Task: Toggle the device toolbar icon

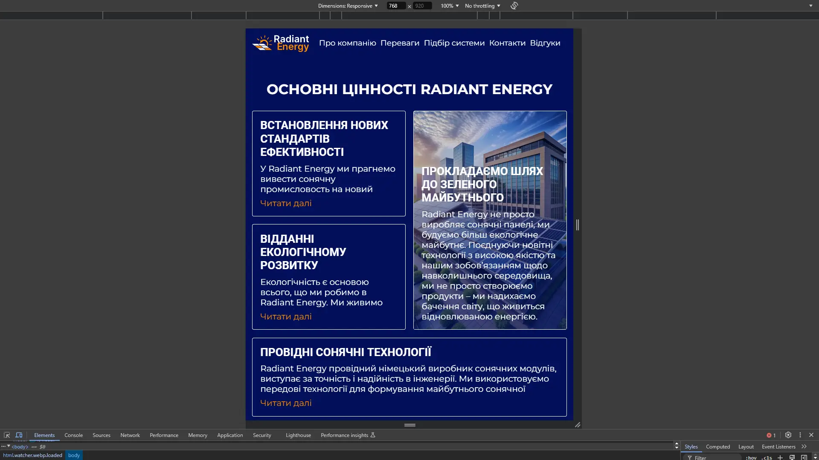Action: [x=19, y=435]
